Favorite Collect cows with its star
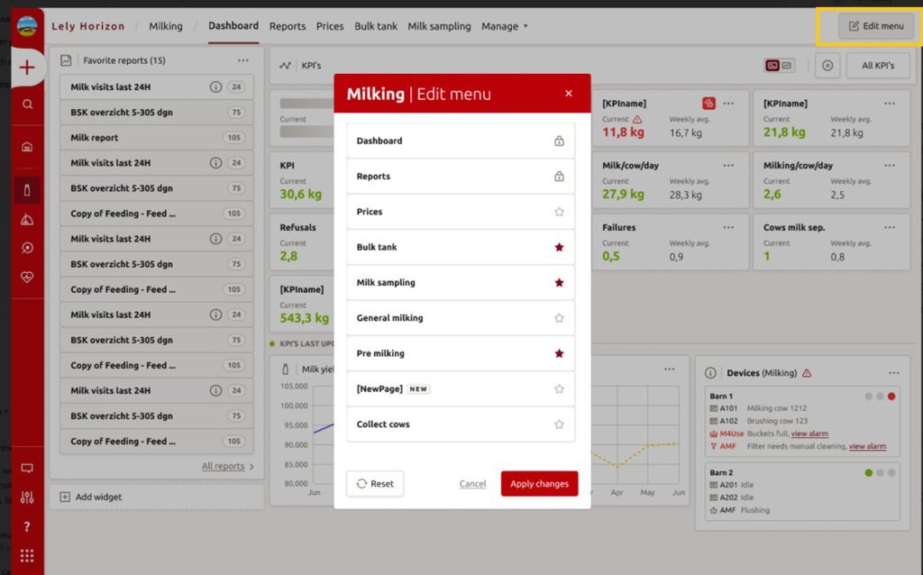923x575 pixels. coord(559,424)
